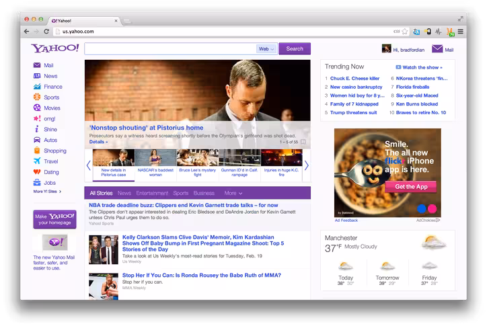Select the Sports stories tab
487x328 pixels.
pos(181,193)
